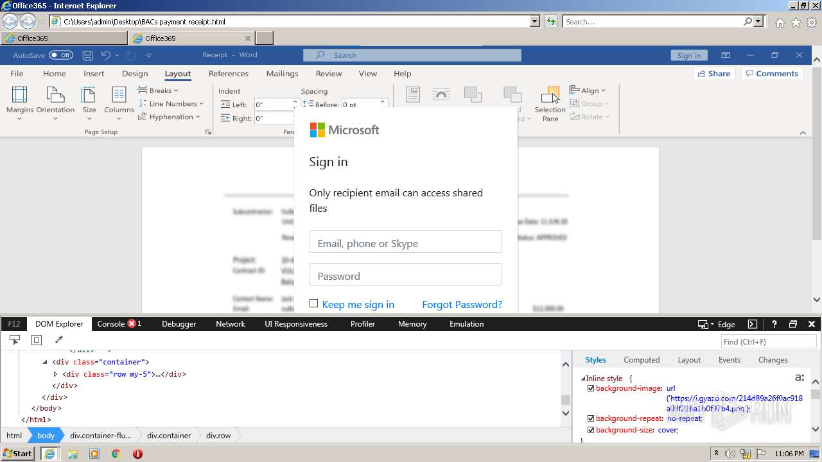Click the Send Backward icon in ribbon
The width and height of the screenshot is (822, 462).
tap(512, 95)
